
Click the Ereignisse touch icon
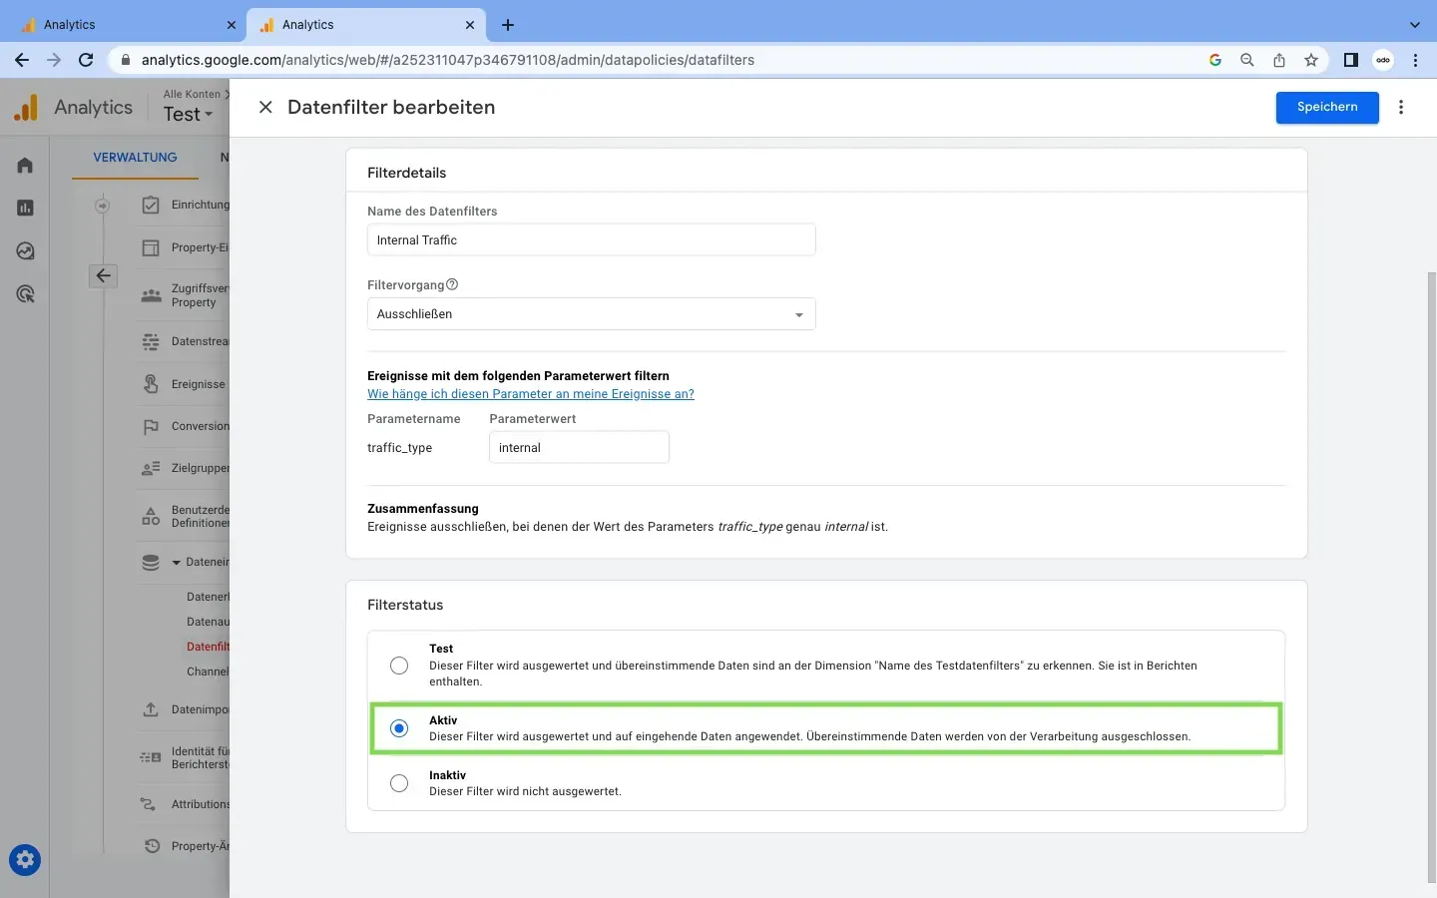(x=151, y=384)
